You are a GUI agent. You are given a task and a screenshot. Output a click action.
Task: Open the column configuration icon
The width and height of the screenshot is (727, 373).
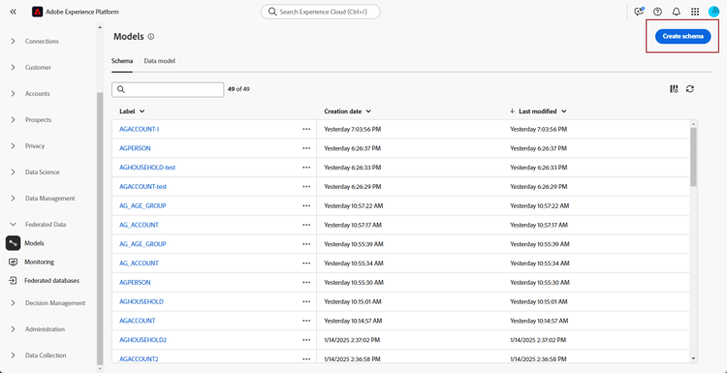pos(674,89)
